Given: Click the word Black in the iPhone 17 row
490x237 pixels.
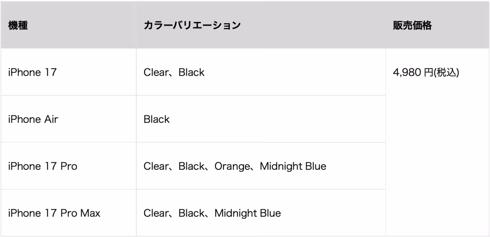Looking at the screenshot, I should pos(191,73).
